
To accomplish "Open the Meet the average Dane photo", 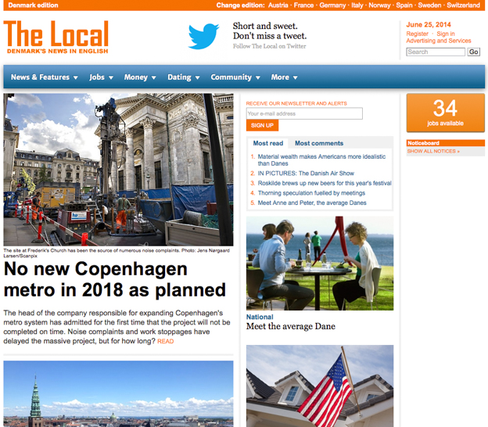I will pos(320,264).
